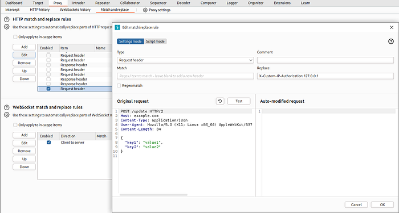
Task: Click Down in HTTP match and replace rules
Action: 25,79
